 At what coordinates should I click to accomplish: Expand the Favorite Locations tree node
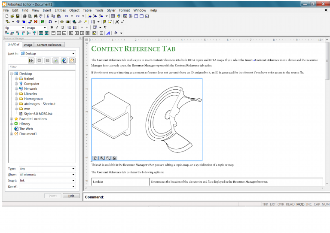click(11, 119)
